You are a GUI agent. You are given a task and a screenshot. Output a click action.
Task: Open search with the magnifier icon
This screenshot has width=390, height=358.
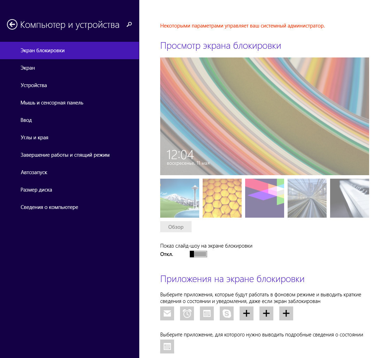pyautogui.click(x=129, y=24)
